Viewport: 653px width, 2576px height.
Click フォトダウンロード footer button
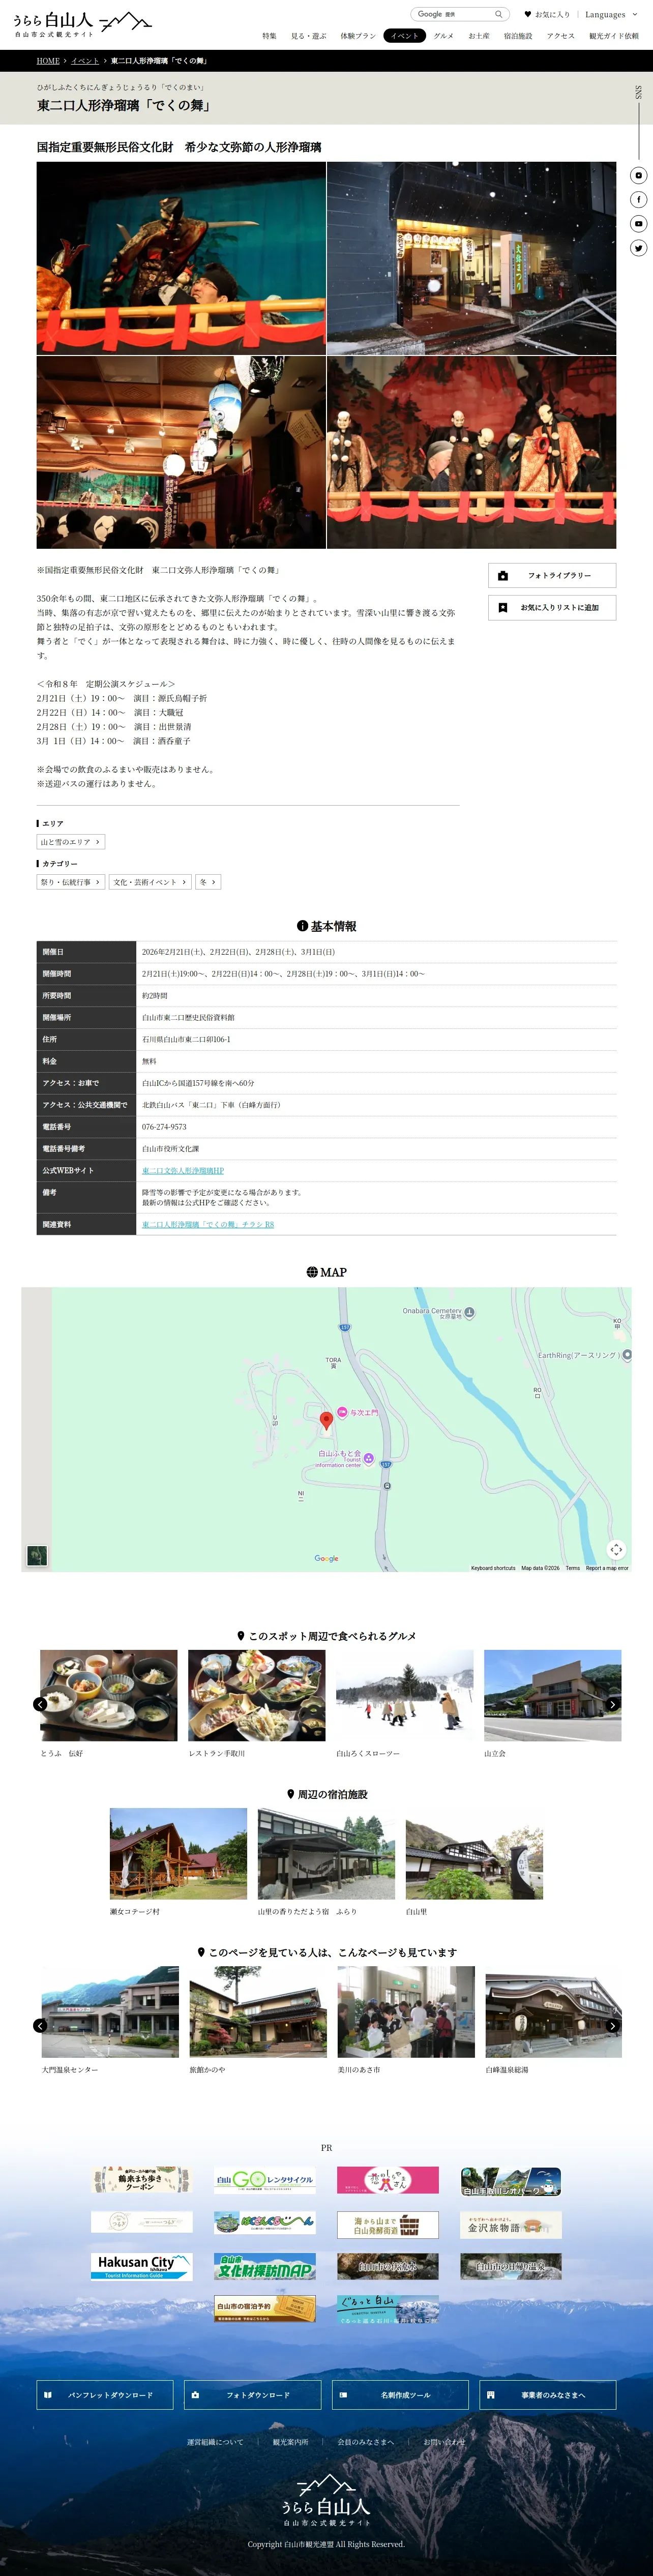coord(253,2395)
